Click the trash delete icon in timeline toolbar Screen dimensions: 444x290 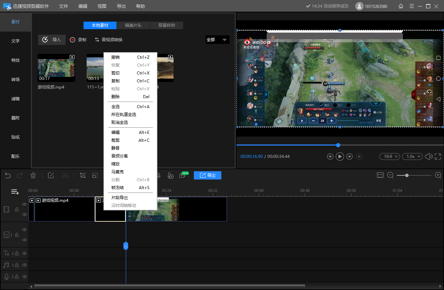pyautogui.click(x=33, y=175)
